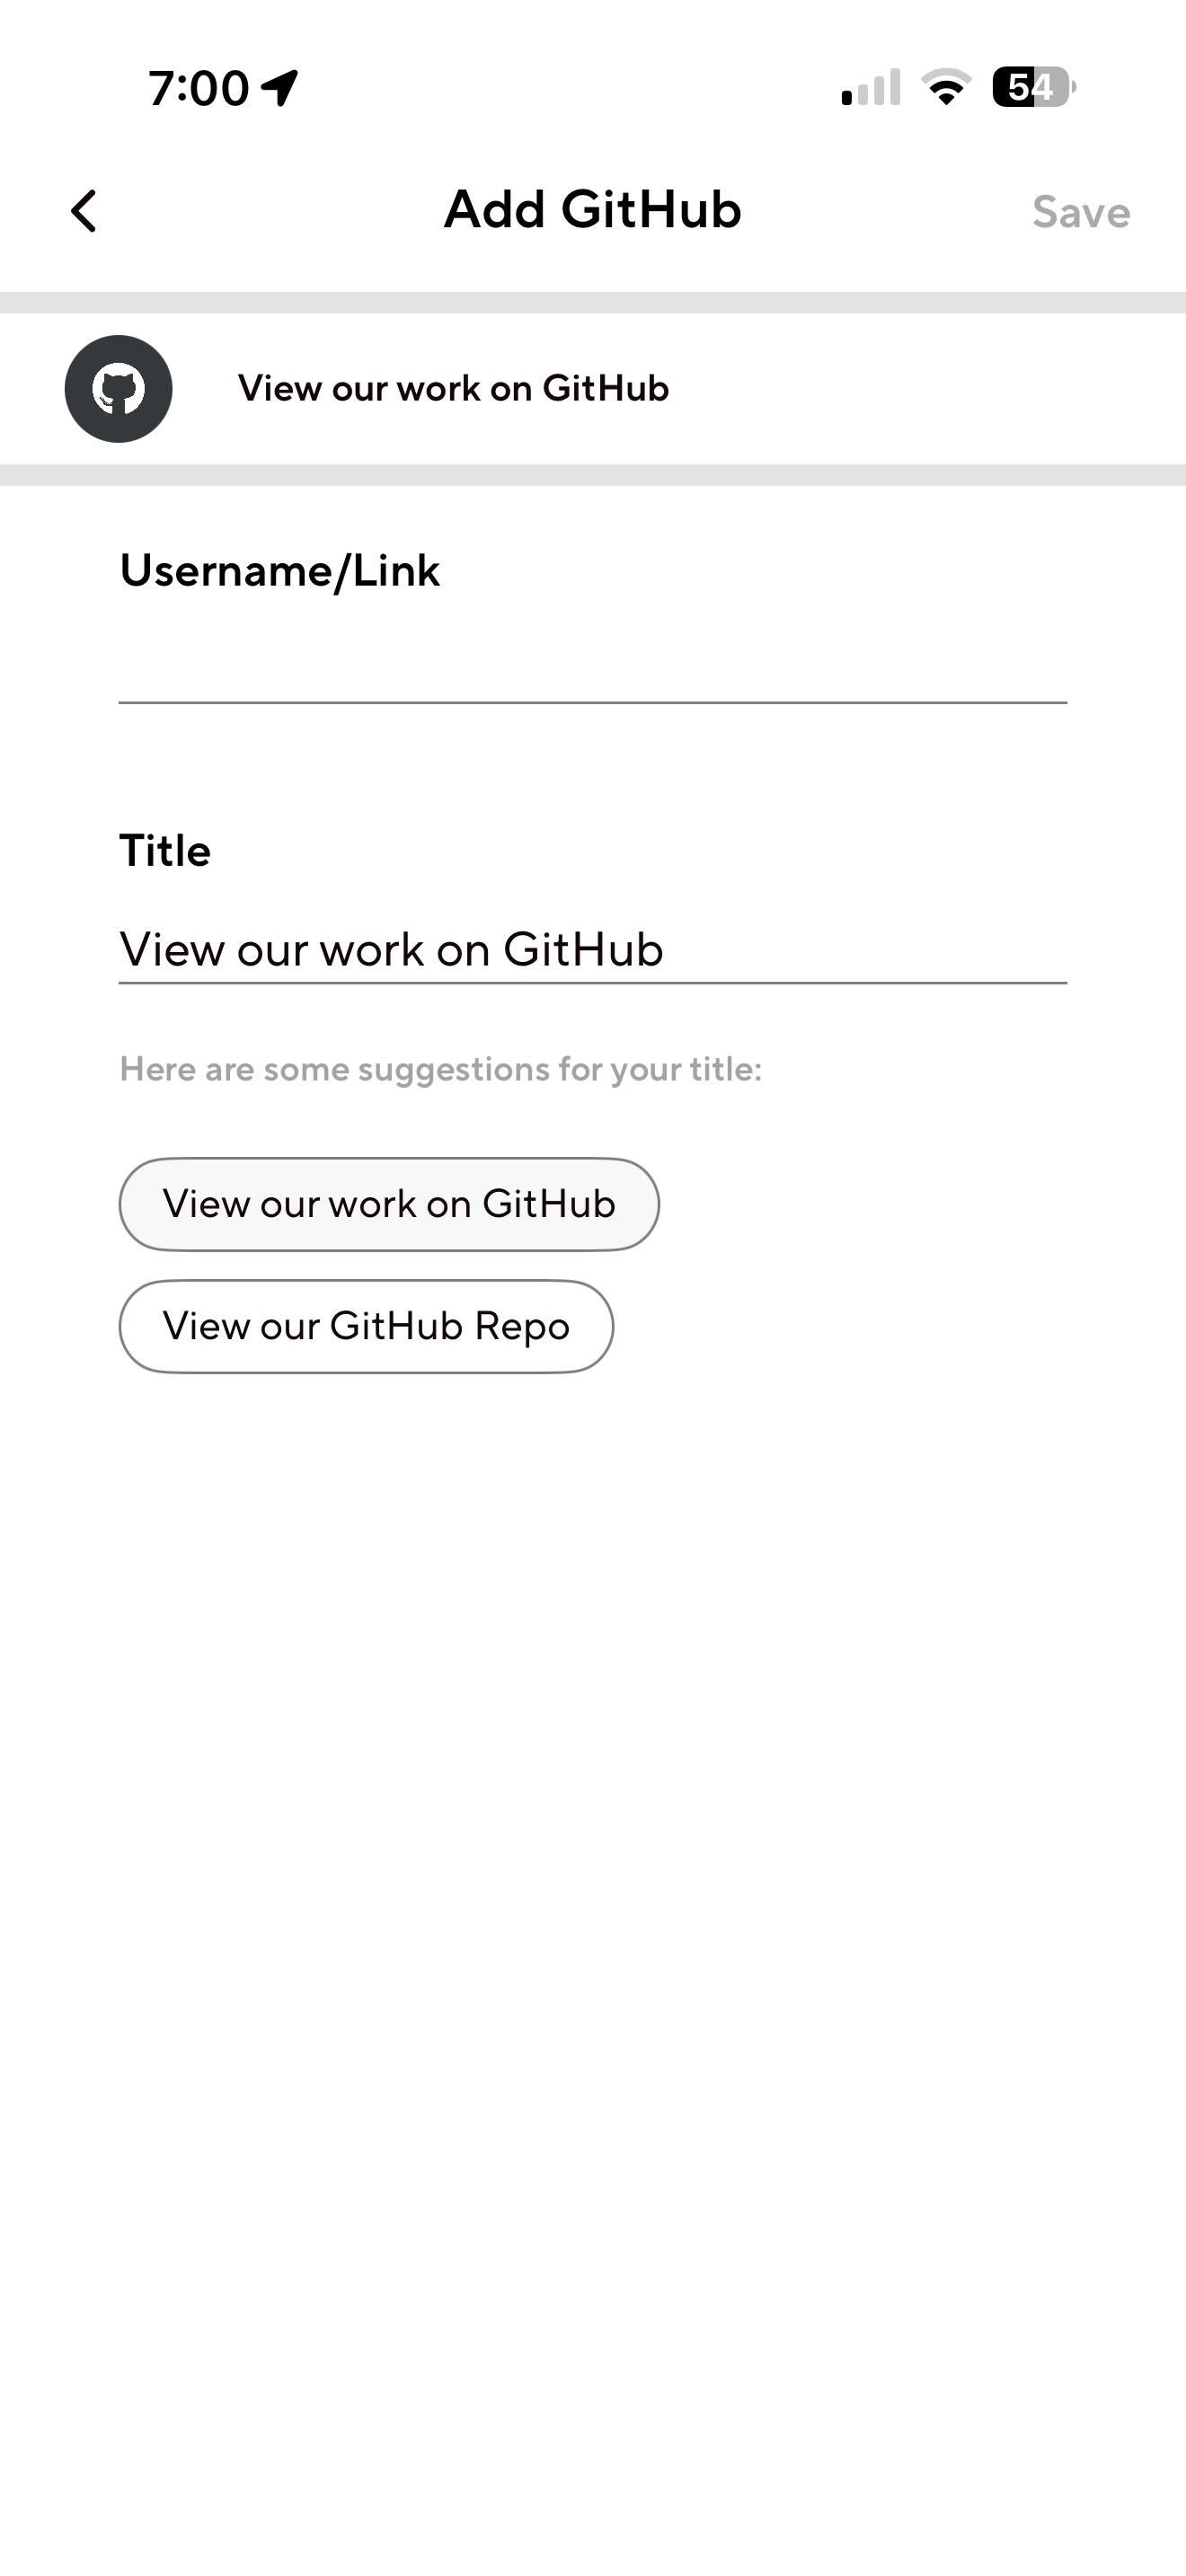Choose the "View our GitHub Repo" suggestion
The width and height of the screenshot is (1186, 2576).
point(366,1326)
